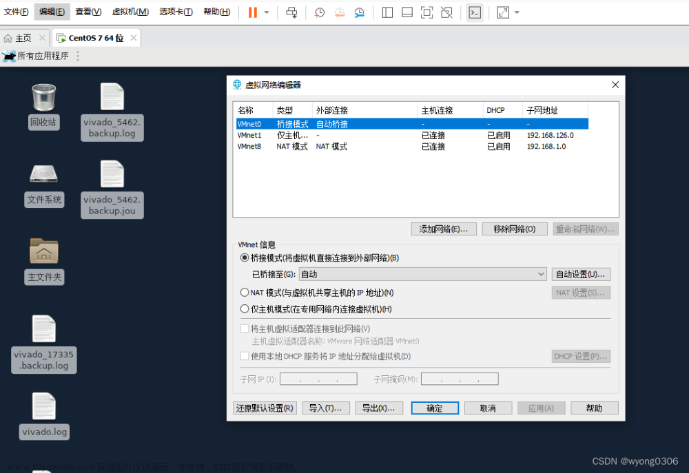Select the vivado_17335.backup.log file icon
The height and width of the screenshot is (473, 689).
(44, 344)
